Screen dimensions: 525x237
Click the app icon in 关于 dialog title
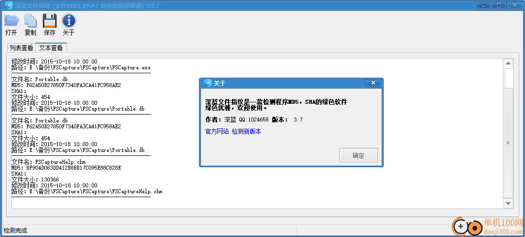[208, 83]
